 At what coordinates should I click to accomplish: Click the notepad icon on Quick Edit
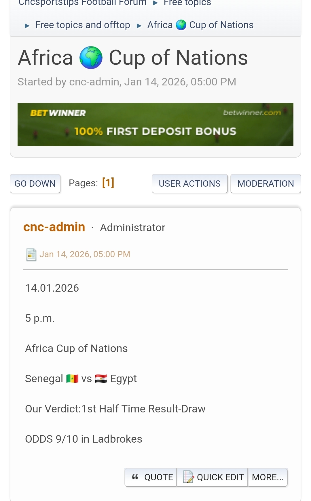[x=188, y=477]
